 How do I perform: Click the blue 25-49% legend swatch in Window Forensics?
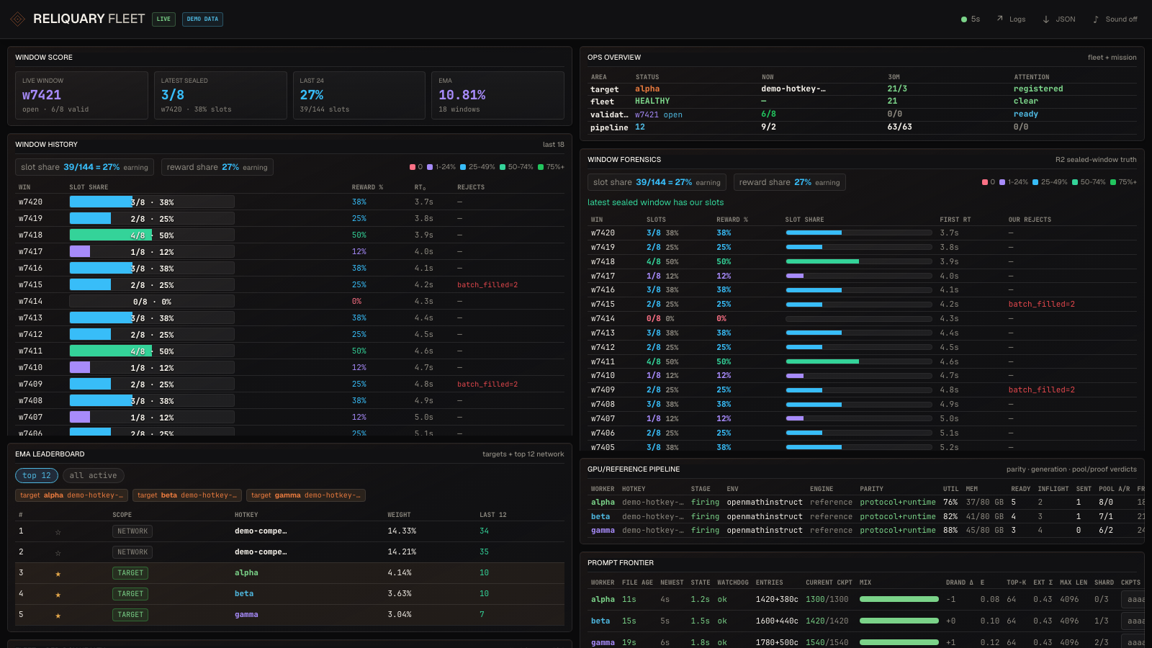point(1035,182)
